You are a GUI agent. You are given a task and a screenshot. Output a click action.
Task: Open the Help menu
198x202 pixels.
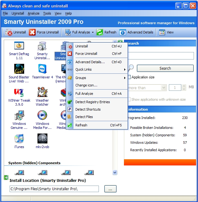point(68,13)
